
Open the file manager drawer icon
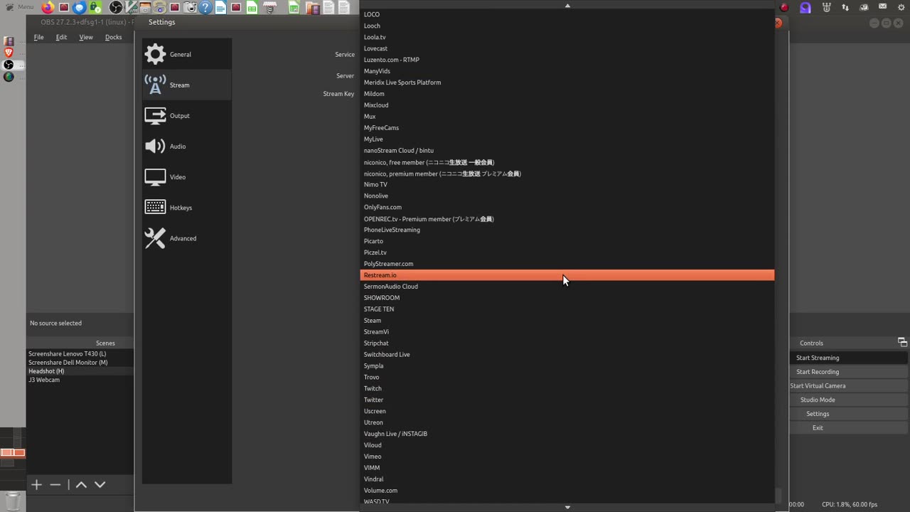point(145,7)
